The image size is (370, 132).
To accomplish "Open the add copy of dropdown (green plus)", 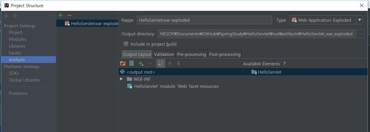I will click(141, 63).
